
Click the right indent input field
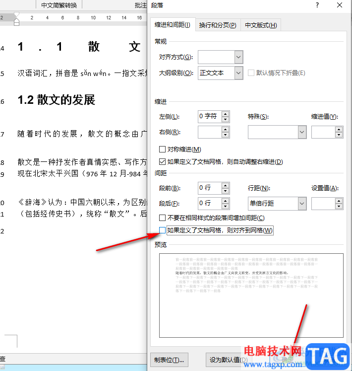[210, 132]
